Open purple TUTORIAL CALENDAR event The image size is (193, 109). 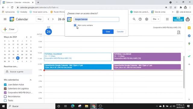(147, 57)
